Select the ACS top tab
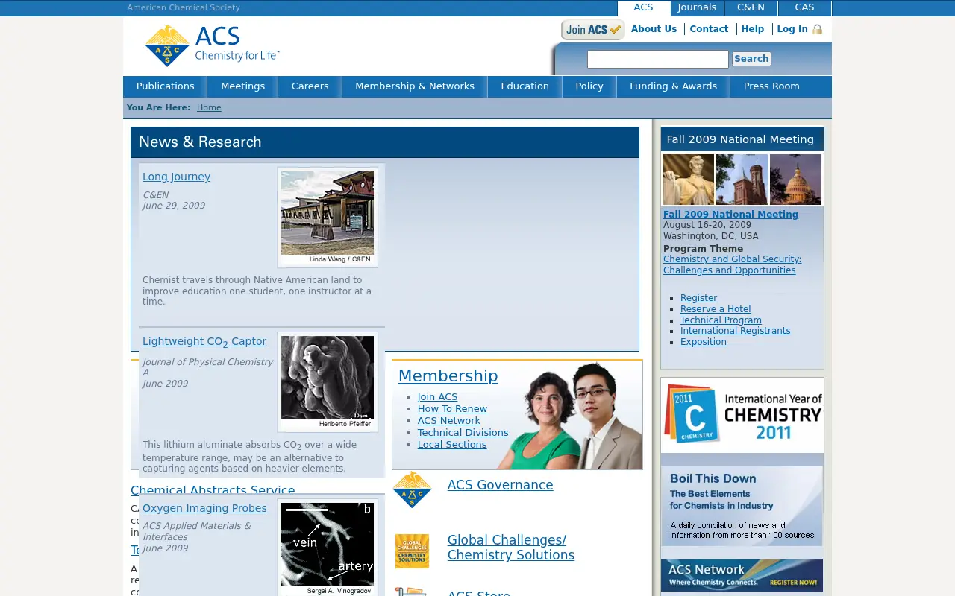The width and height of the screenshot is (955, 596). tap(643, 7)
